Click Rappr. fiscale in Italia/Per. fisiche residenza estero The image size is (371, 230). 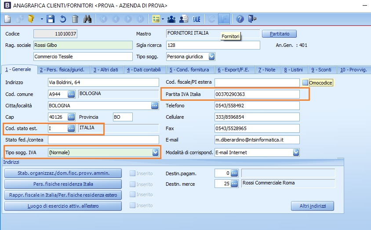(63, 195)
